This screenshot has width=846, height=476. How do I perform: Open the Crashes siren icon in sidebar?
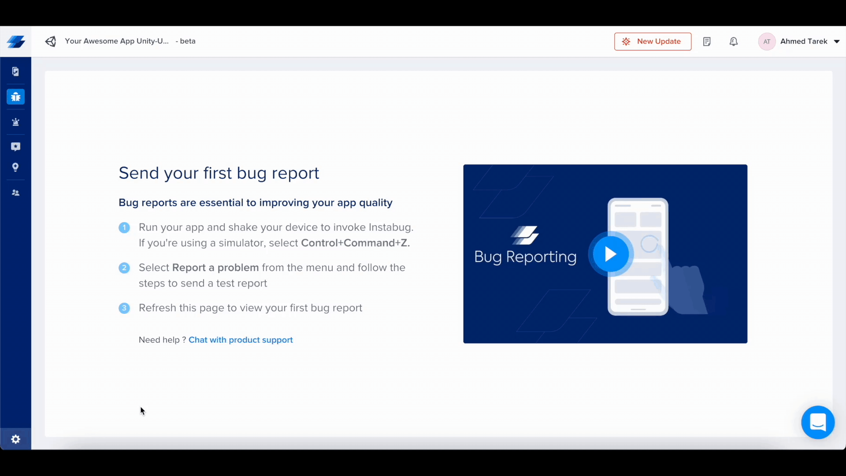pyautogui.click(x=16, y=123)
